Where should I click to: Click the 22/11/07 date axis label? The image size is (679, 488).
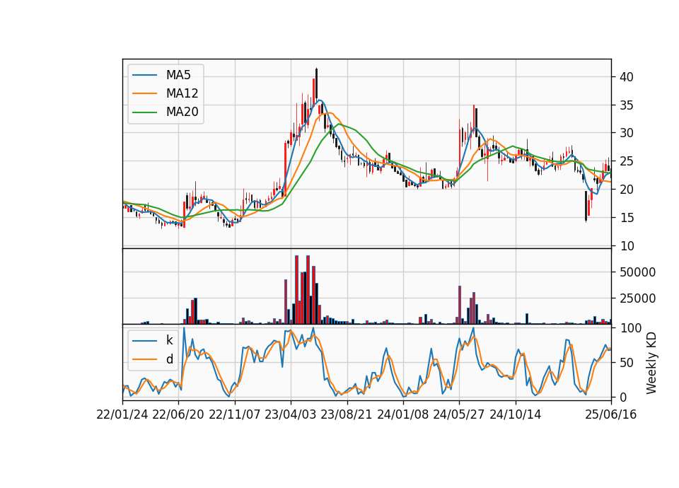(x=235, y=414)
